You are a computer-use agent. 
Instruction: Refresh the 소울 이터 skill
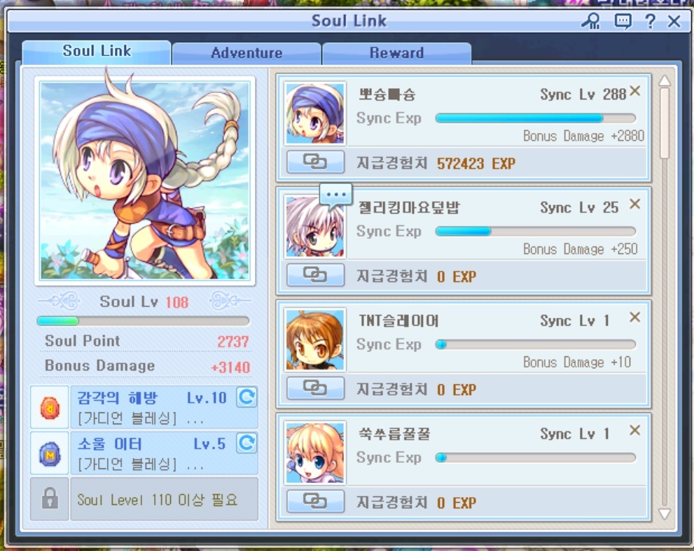click(x=247, y=442)
